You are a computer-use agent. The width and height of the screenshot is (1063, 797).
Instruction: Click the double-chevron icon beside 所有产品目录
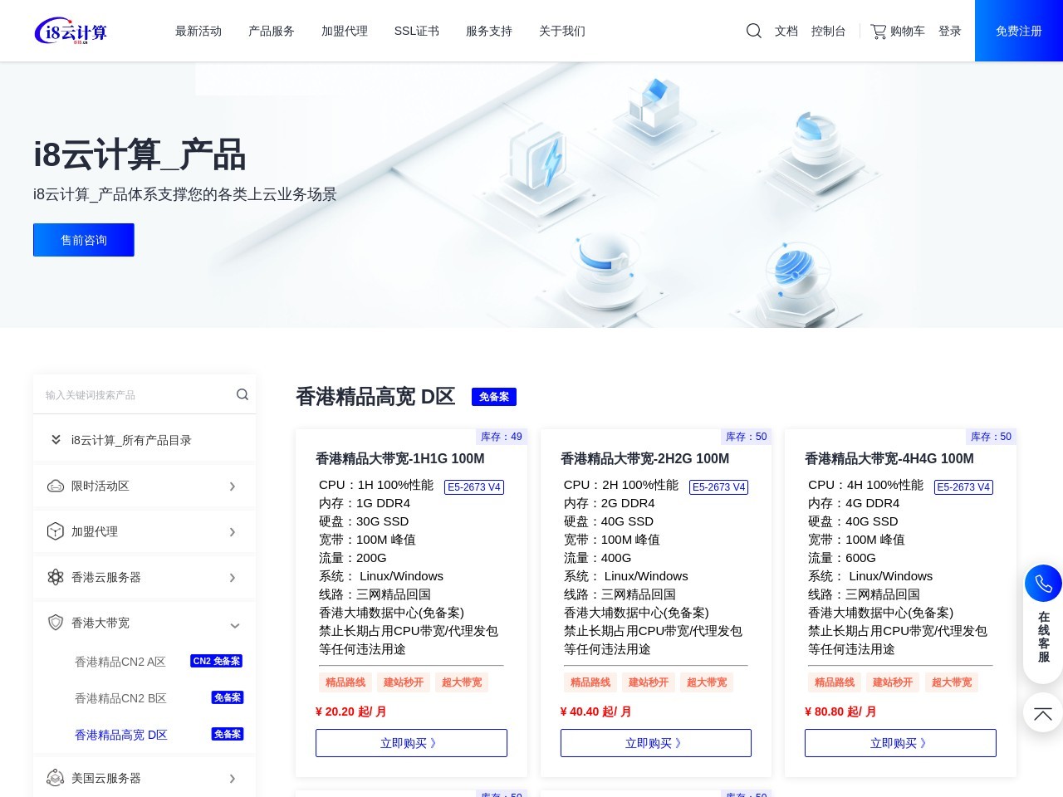click(x=56, y=439)
